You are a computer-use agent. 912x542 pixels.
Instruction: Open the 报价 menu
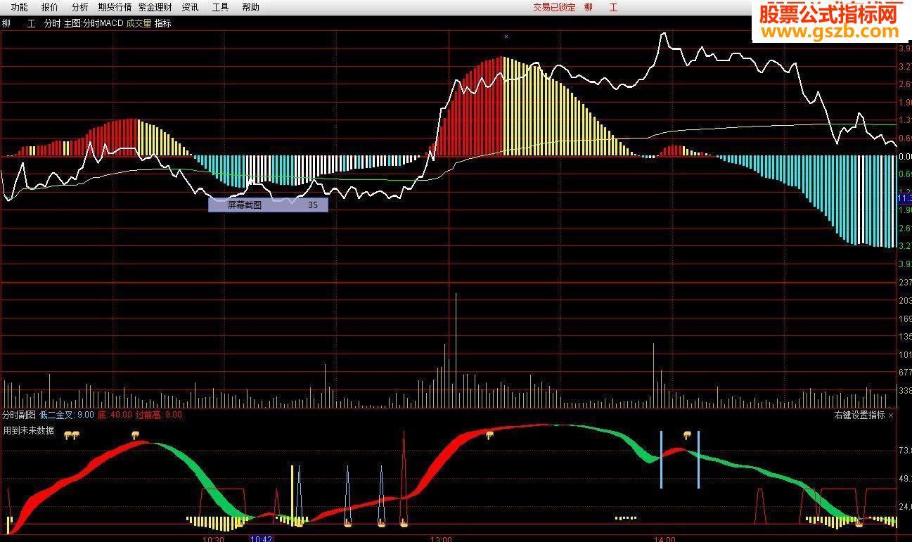(x=50, y=7)
